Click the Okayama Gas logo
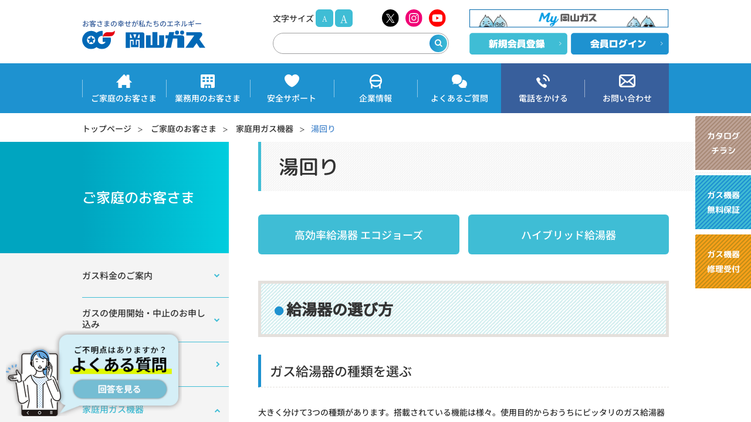Screen dimensions: 751x422 pos(144,35)
